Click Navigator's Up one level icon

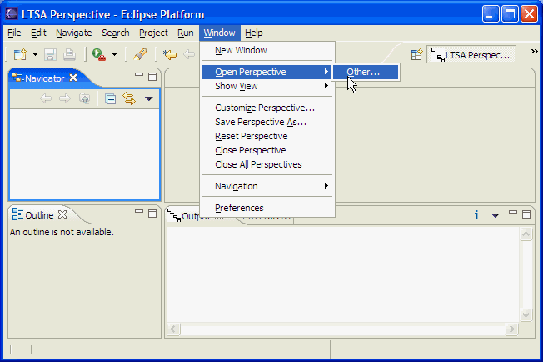click(x=84, y=98)
